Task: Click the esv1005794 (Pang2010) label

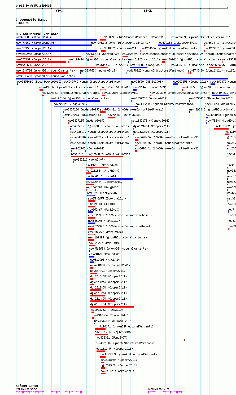Action: pos(103,187)
